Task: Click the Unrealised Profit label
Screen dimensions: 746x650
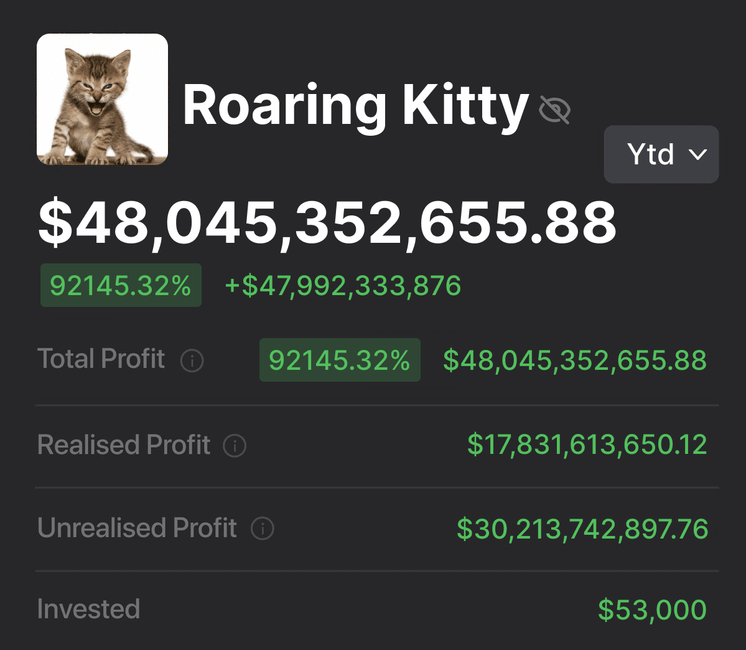Action: (x=137, y=528)
